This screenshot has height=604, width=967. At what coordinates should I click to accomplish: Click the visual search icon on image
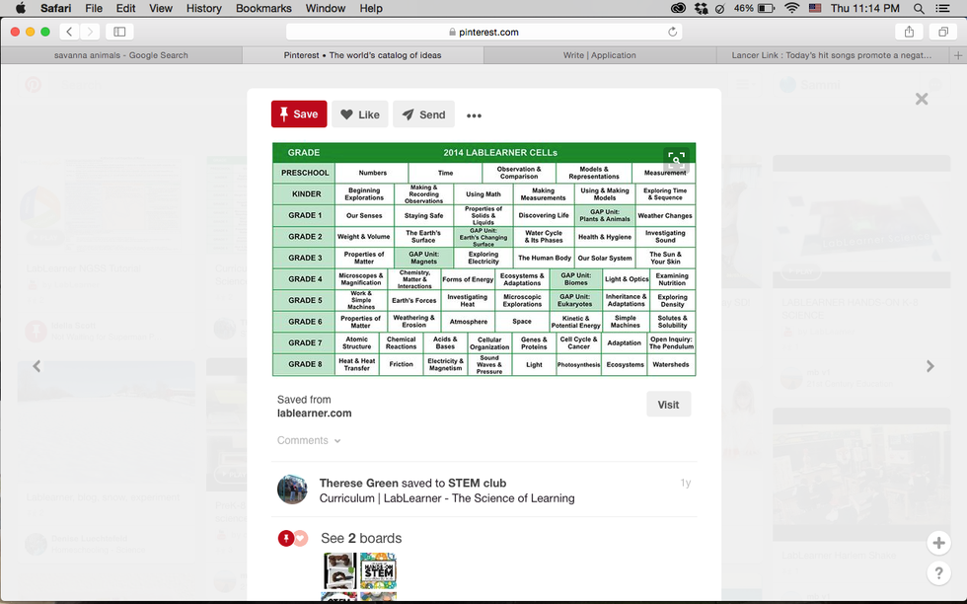[x=675, y=158]
